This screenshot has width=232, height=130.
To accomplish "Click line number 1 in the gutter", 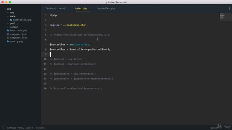I will coord(46,15).
